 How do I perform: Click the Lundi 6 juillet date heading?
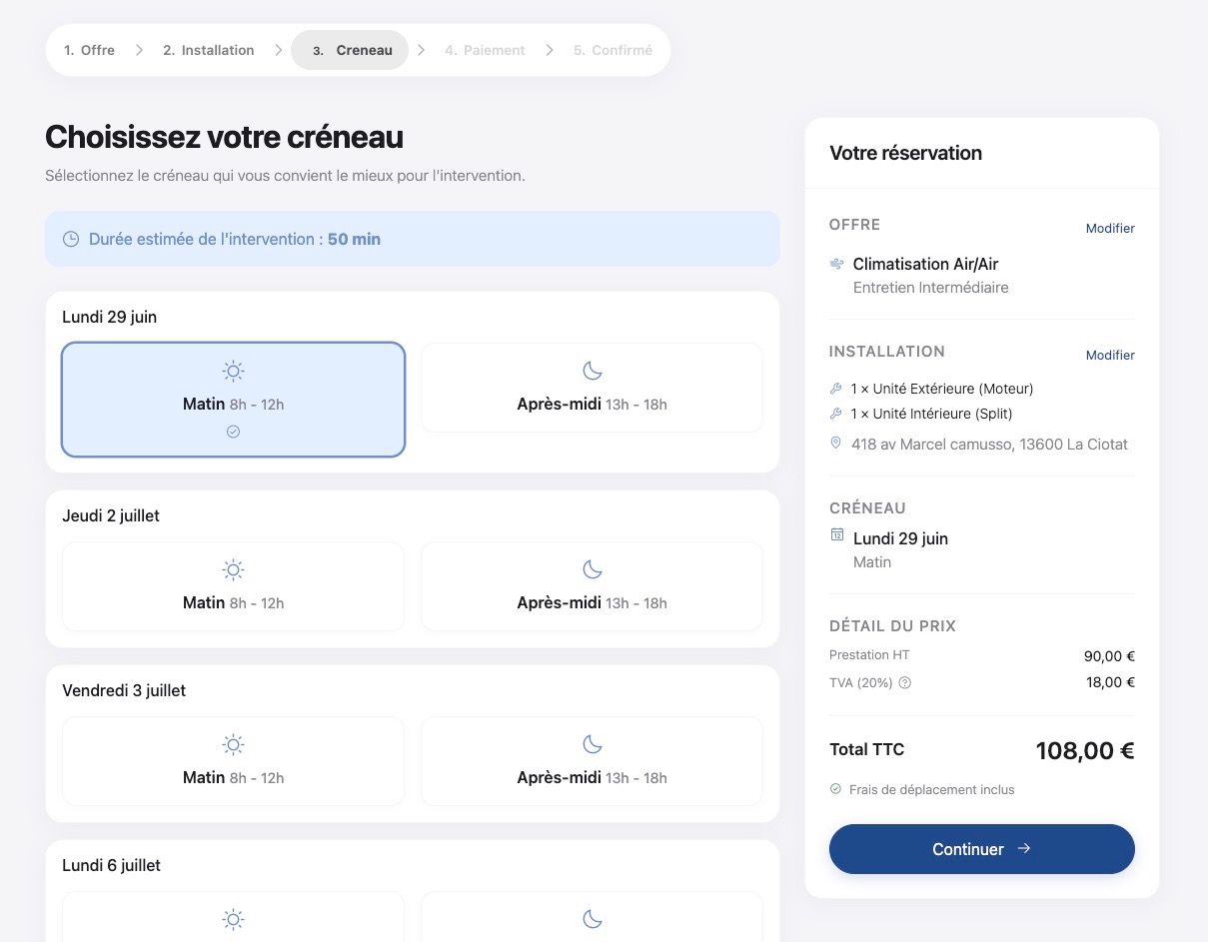coord(111,865)
